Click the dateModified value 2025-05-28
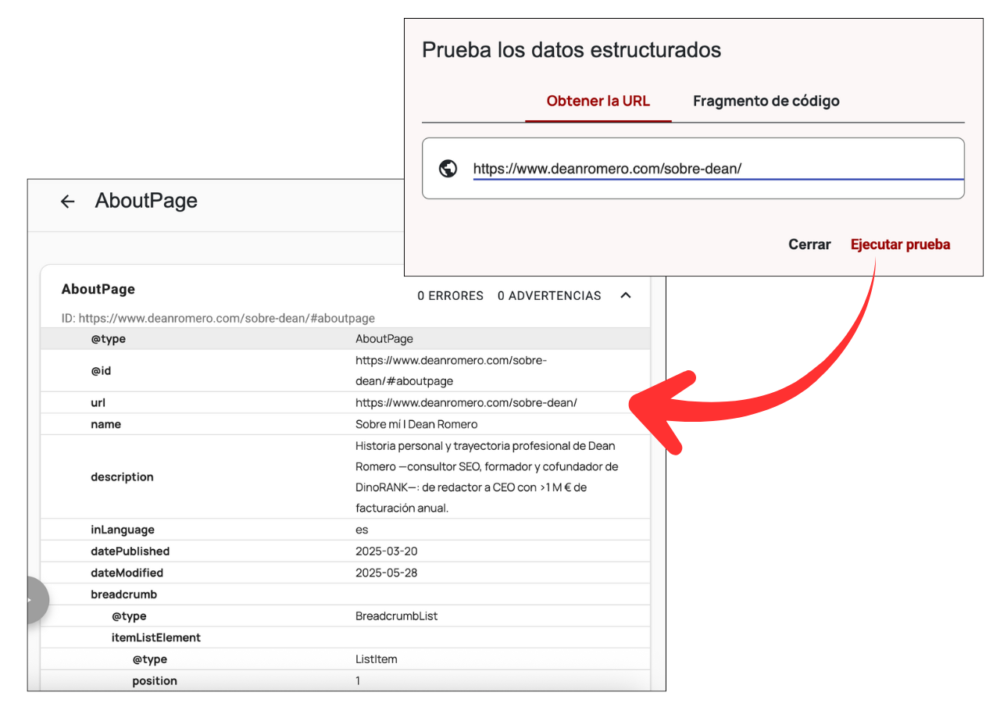Viewport: 1000px width, 703px height. click(386, 573)
